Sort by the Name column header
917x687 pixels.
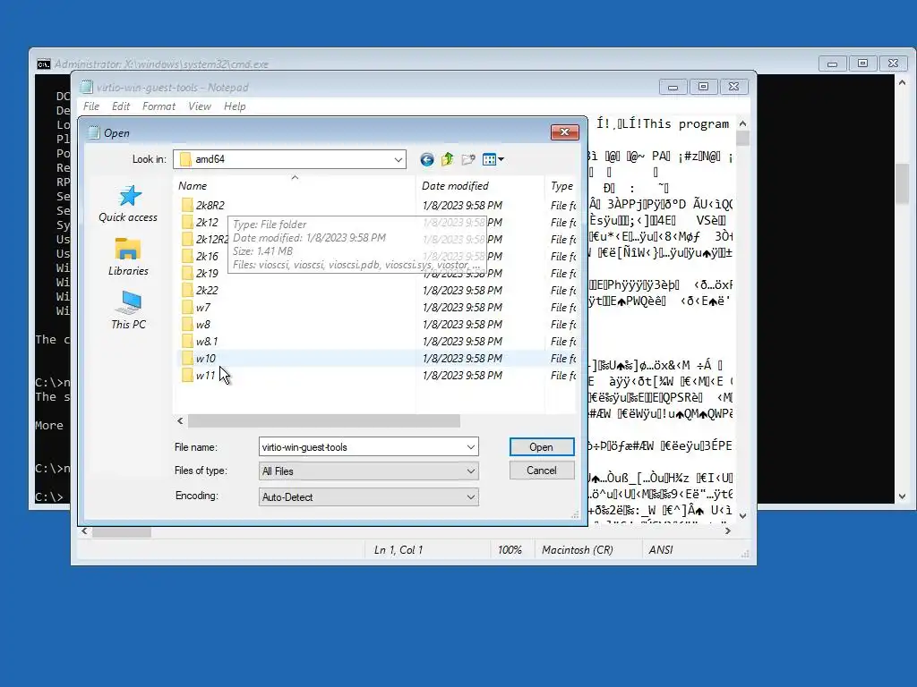tap(296, 186)
